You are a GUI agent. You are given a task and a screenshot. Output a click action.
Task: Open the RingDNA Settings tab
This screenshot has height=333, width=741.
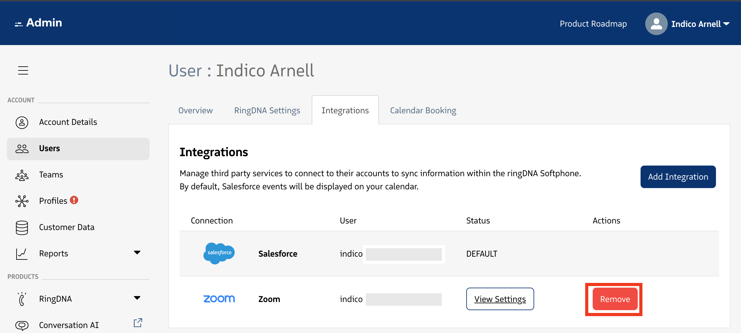[267, 110]
